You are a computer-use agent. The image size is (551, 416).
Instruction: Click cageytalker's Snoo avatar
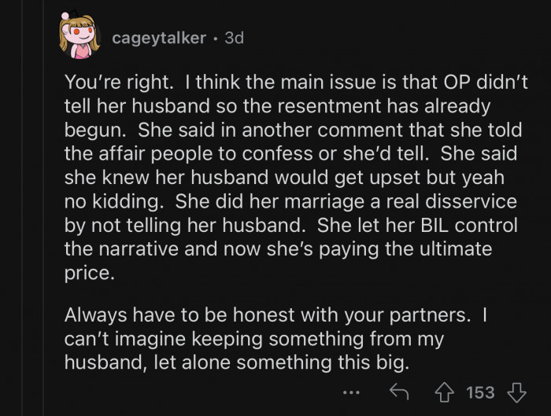pos(77,38)
